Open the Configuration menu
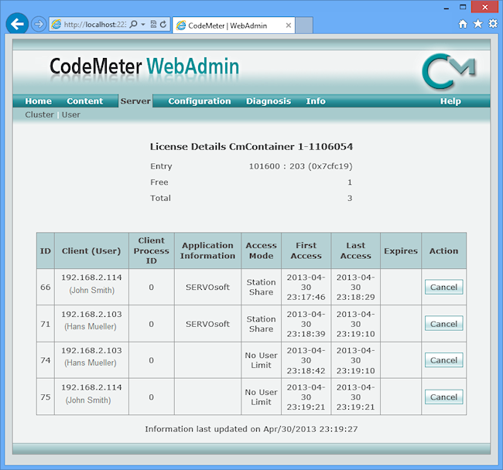 pos(199,101)
